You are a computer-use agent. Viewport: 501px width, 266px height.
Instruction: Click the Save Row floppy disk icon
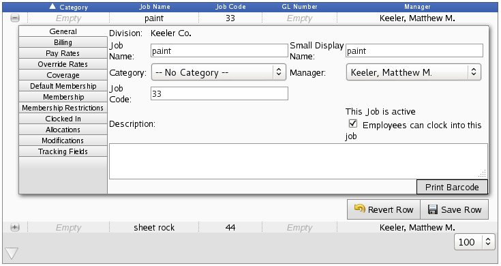pos(433,209)
